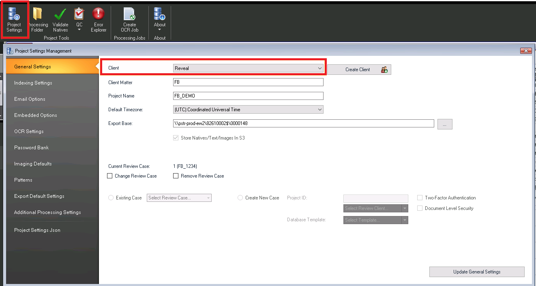This screenshot has height=286, width=536.
Task: Run Validate Natives green check tool
Action: pyautogui.click(x=60, y=20)
